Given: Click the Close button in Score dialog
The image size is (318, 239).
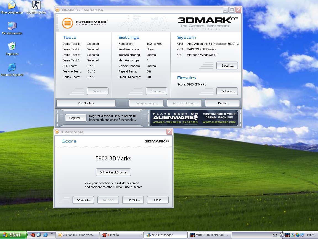Looking at the screenshot, I should pos(158,200).
